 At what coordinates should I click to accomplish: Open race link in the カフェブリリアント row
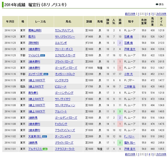coord(35,30)
